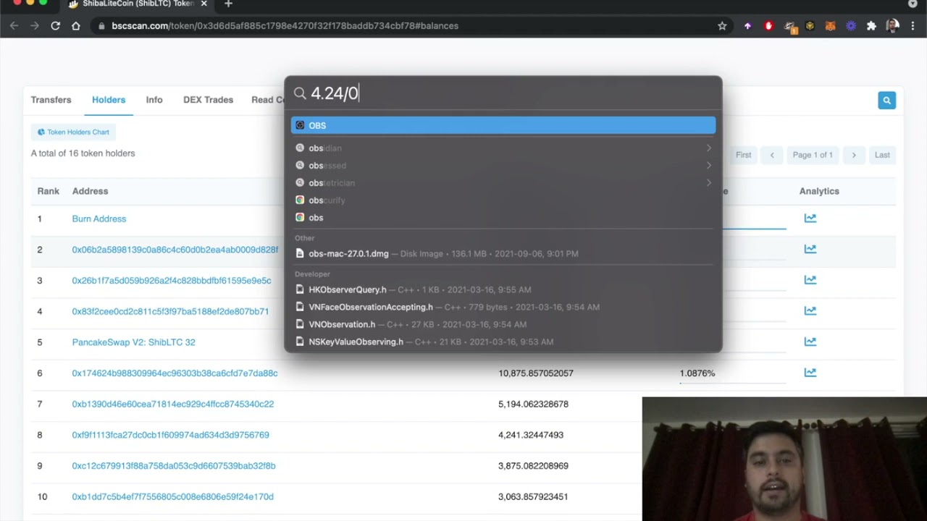Choose the 'obsessed' search suggestion
The width and height of the screenshot is (927, 521).
pyautogui.click(x=503, y=165)
